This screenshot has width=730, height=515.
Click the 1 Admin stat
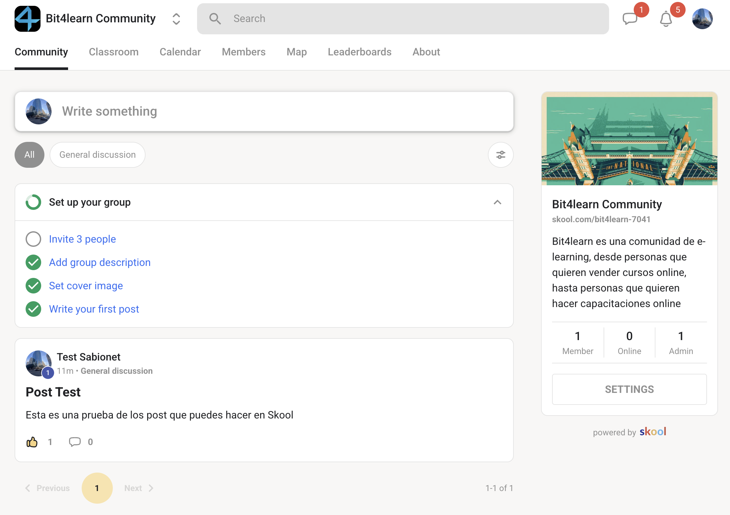click(x=681, y=343)
